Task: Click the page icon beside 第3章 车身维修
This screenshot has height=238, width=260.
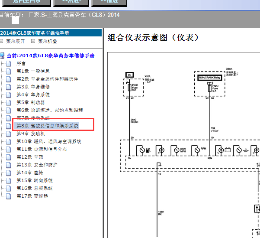Action: point(9,87)
